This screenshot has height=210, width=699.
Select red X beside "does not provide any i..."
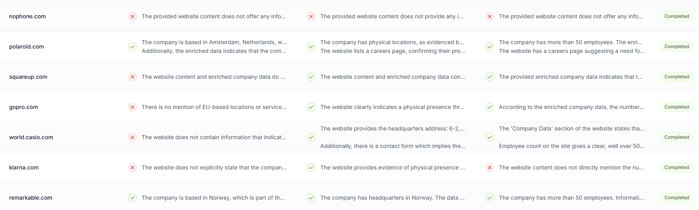311,16
